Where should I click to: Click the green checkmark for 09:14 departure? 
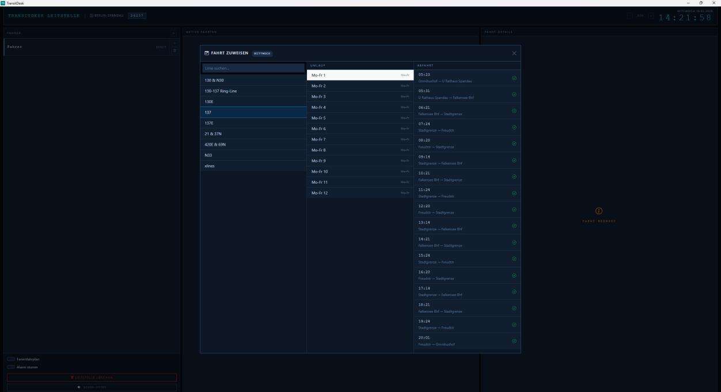coord(514,160)
